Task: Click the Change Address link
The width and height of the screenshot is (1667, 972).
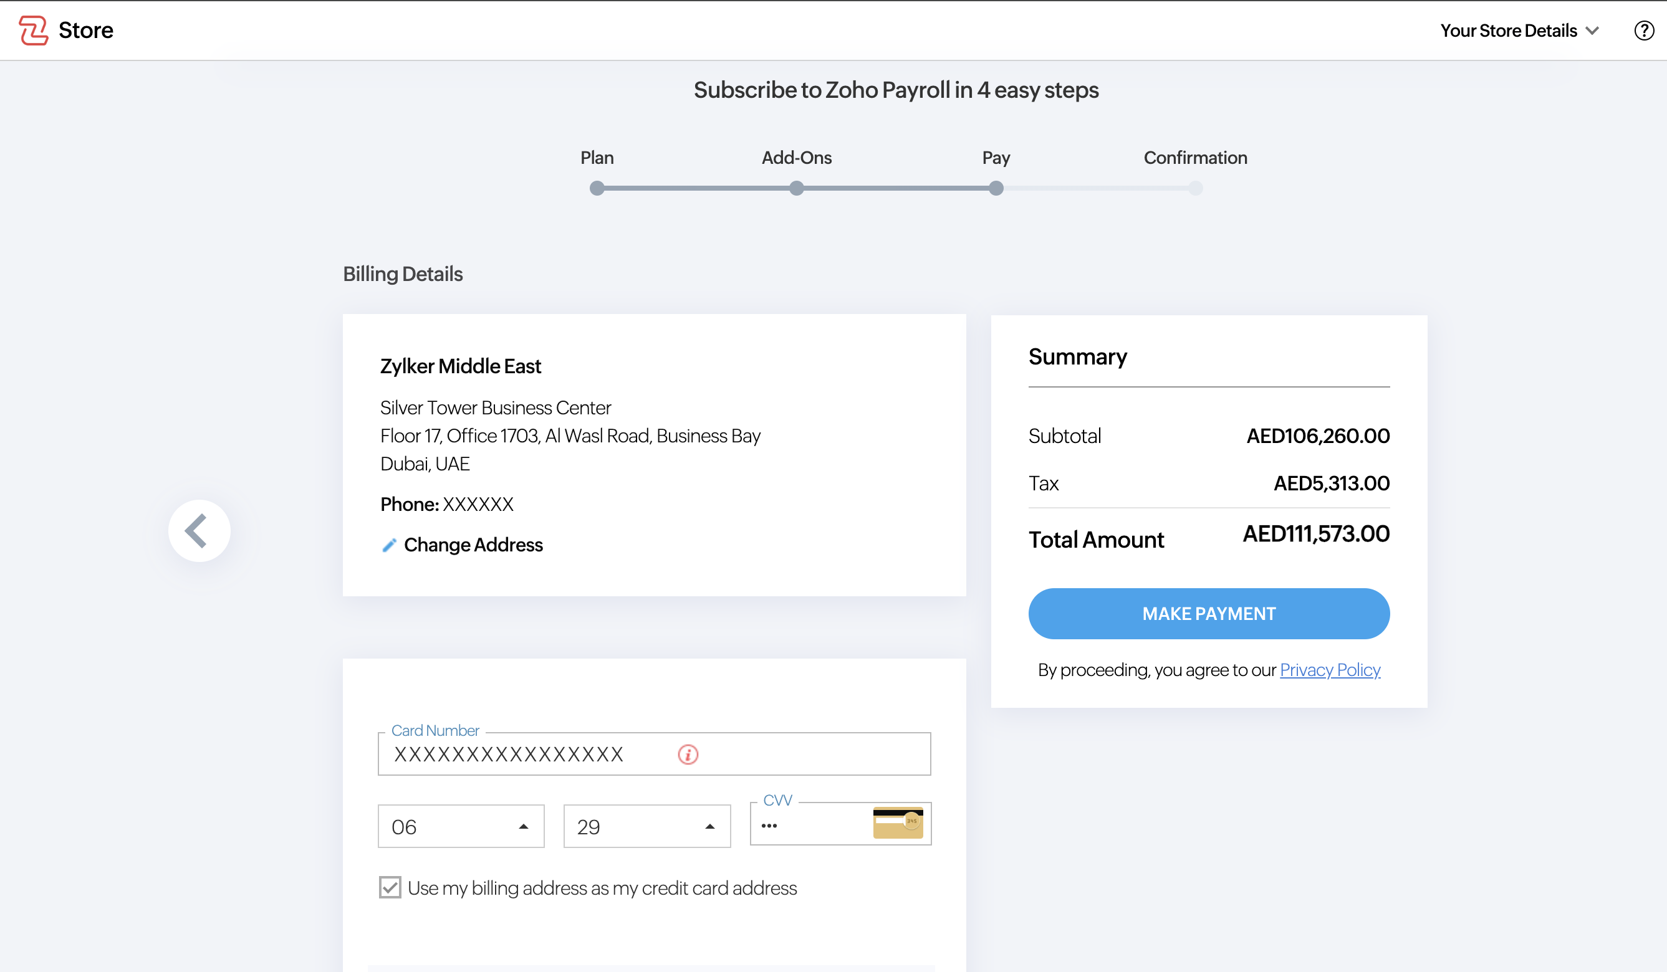Action: pos(473,545)
